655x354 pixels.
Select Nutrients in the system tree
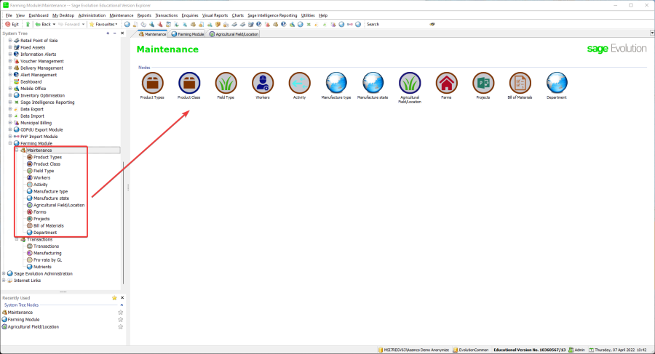click(x=43, y=267)
